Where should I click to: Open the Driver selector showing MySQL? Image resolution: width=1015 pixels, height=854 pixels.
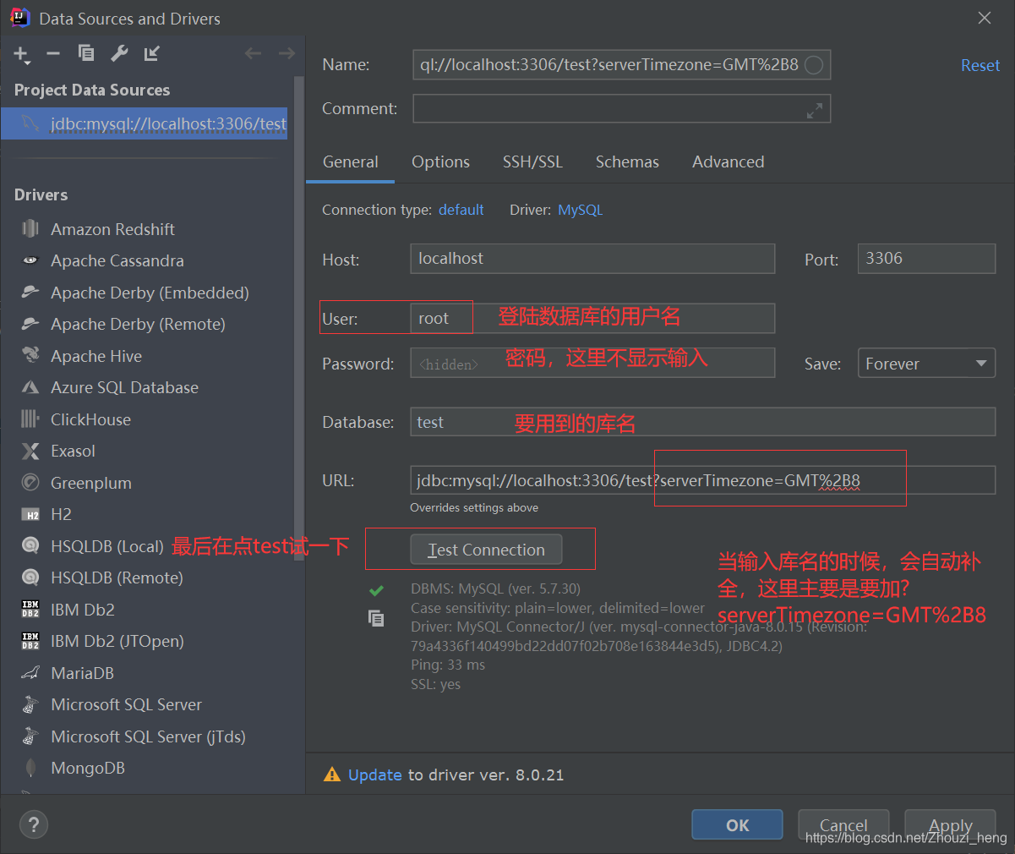point(580,210)
